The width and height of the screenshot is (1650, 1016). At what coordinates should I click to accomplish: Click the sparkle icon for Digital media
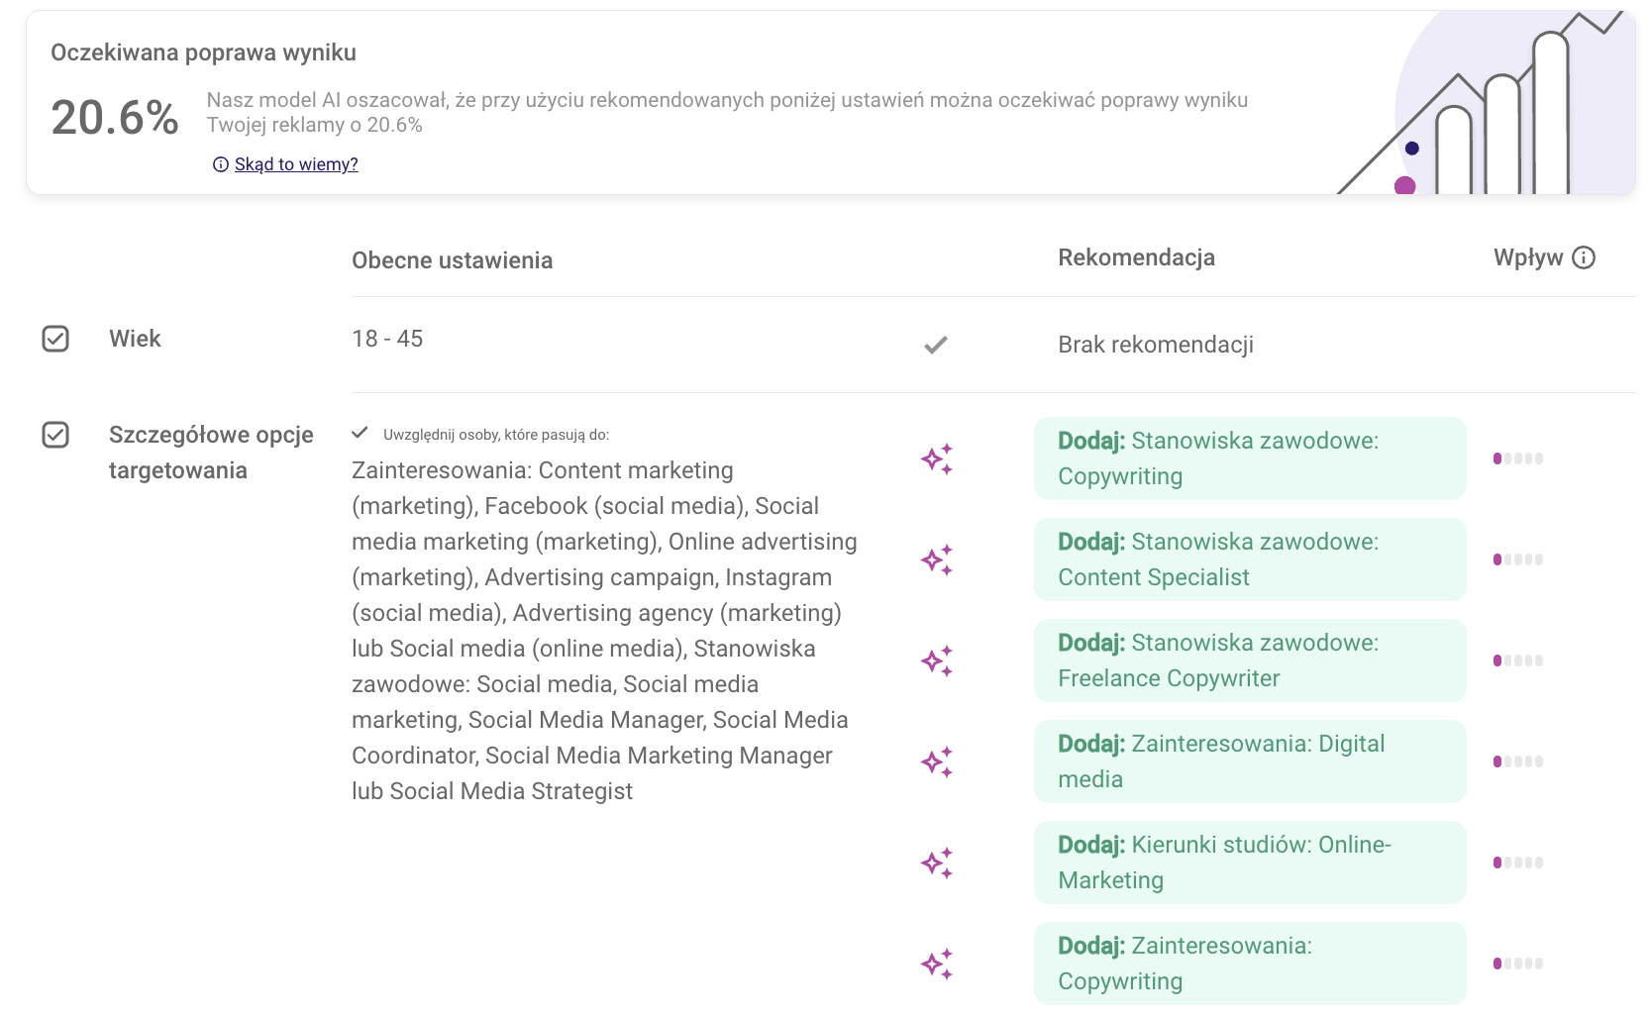click(937, 762)
